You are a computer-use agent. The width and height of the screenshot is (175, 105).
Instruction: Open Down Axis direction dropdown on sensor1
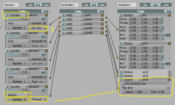pos(39,46)
